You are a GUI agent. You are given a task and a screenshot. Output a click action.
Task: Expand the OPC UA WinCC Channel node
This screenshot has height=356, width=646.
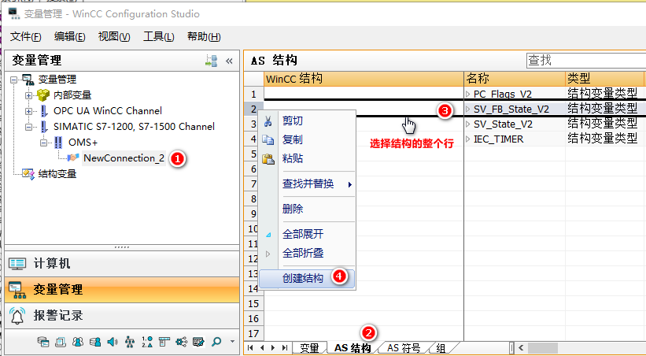coord(29,110)
